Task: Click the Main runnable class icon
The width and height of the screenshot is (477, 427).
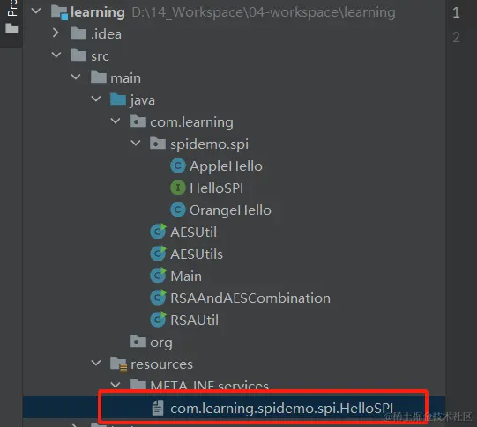Action: click(158, 276)
